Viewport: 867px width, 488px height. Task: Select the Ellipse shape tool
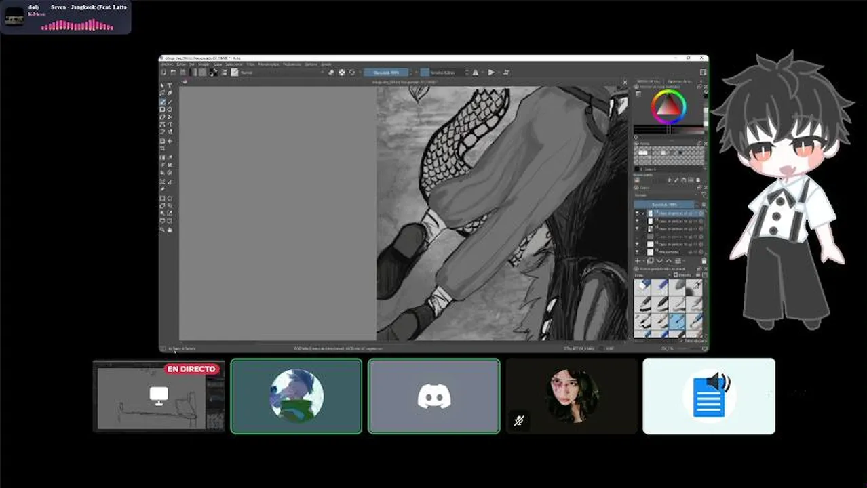click(170, 109)
